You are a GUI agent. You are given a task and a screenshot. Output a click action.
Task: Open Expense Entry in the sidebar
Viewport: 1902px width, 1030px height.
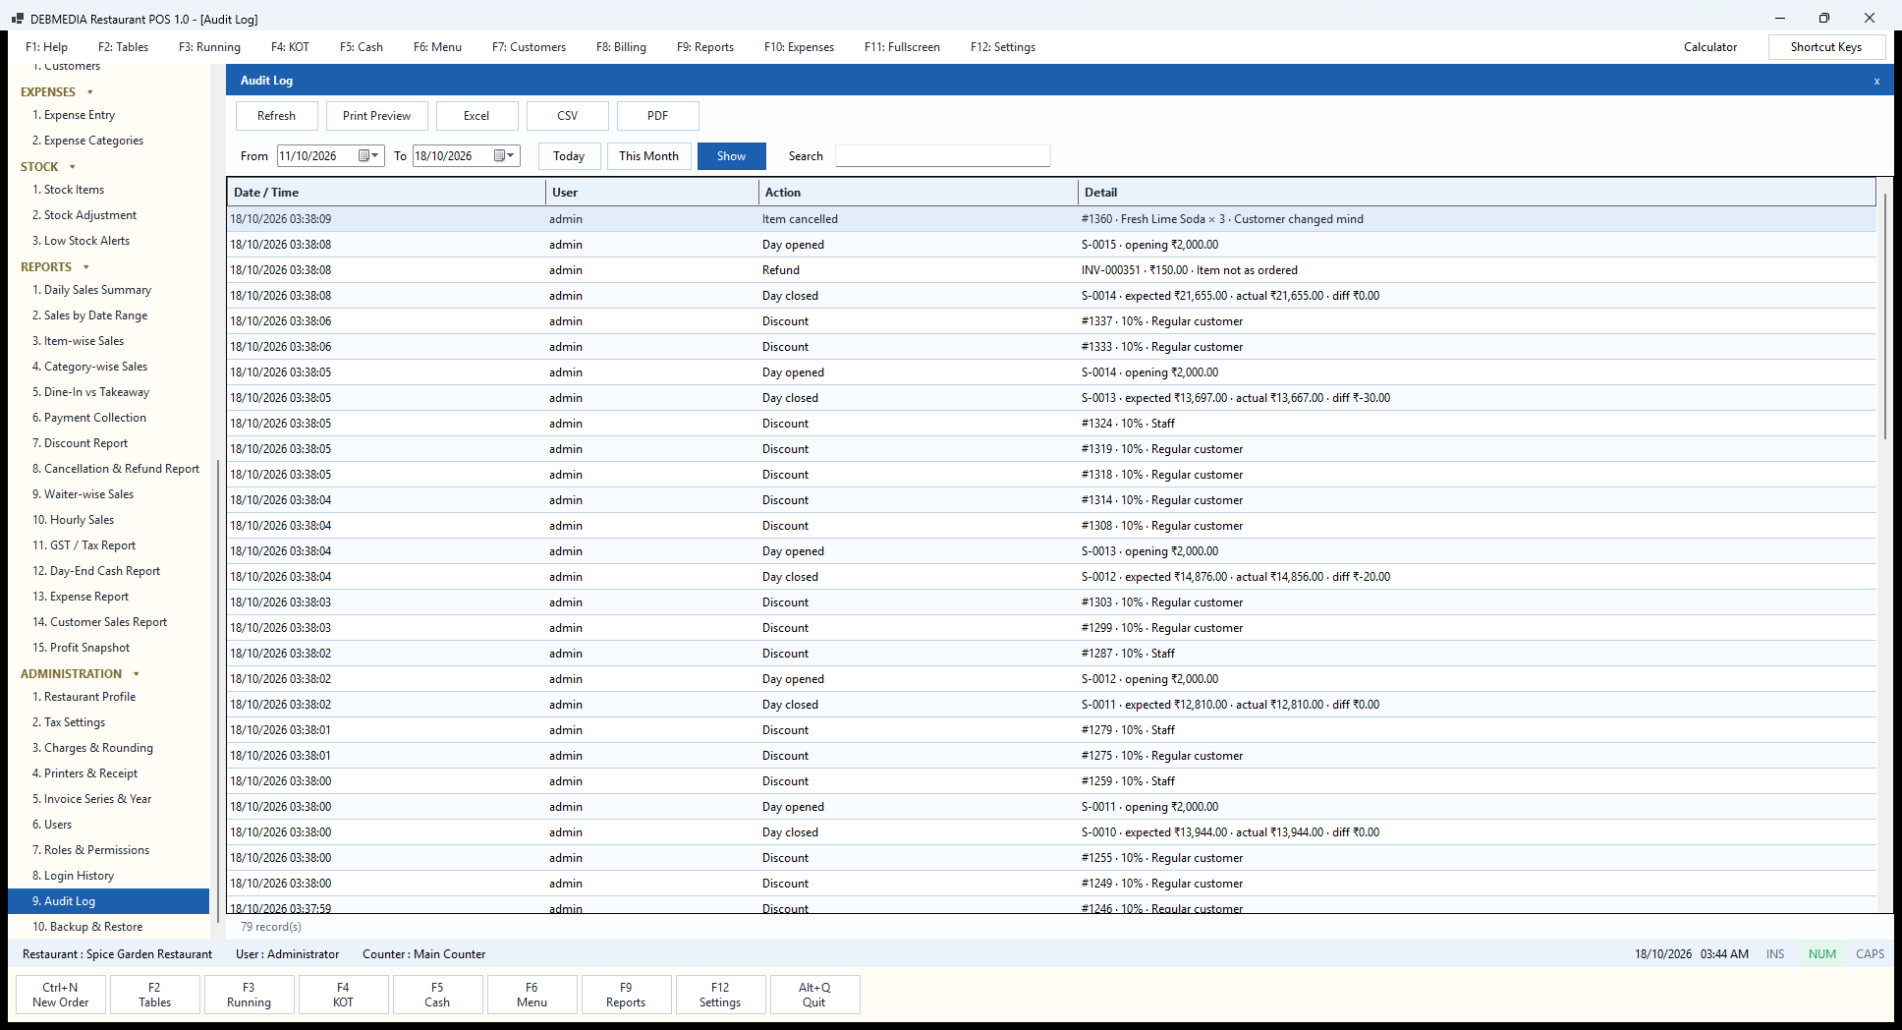(108, 115)
